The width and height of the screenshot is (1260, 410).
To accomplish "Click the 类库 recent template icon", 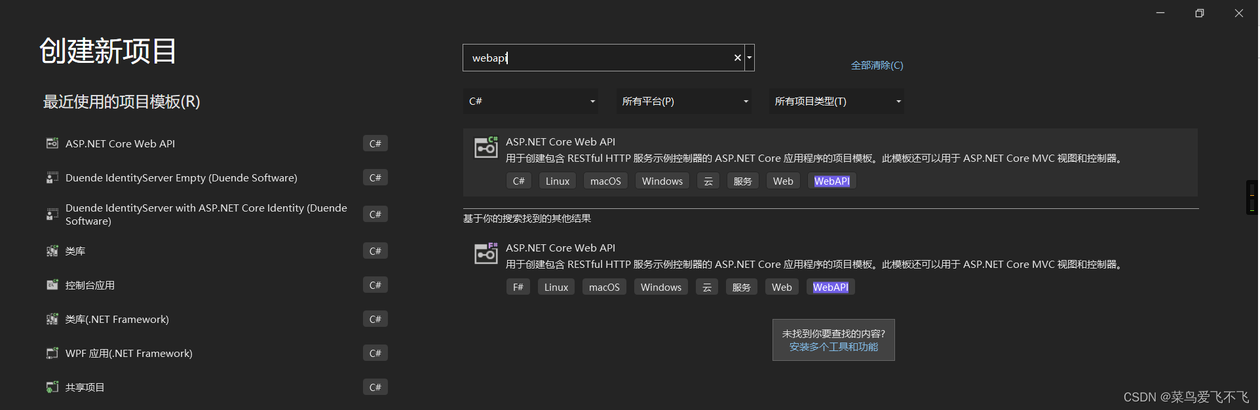I will click(52, 251).
